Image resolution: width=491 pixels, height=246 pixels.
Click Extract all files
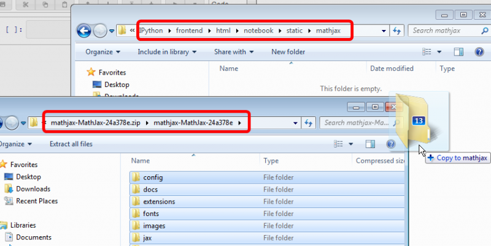click(71, 144)
